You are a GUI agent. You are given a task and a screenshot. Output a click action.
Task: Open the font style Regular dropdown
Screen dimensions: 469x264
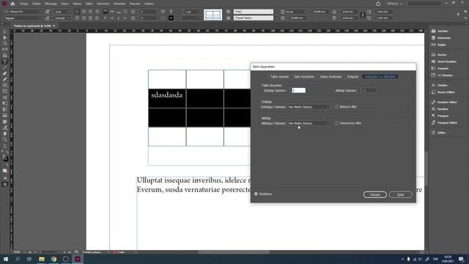click(42, 18)
